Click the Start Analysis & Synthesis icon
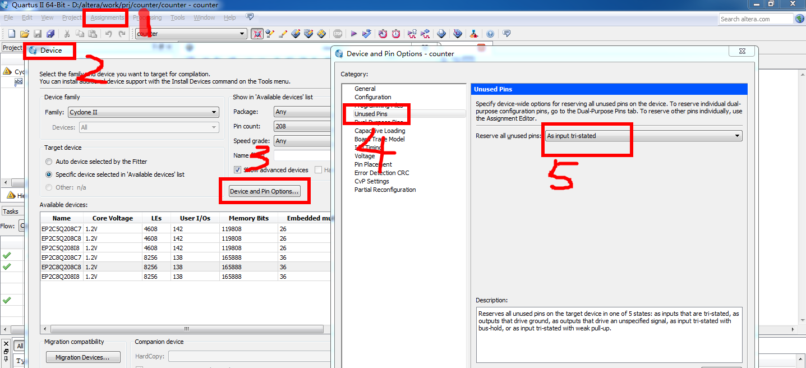The image size is (806, 368). (x=366, y=34)
